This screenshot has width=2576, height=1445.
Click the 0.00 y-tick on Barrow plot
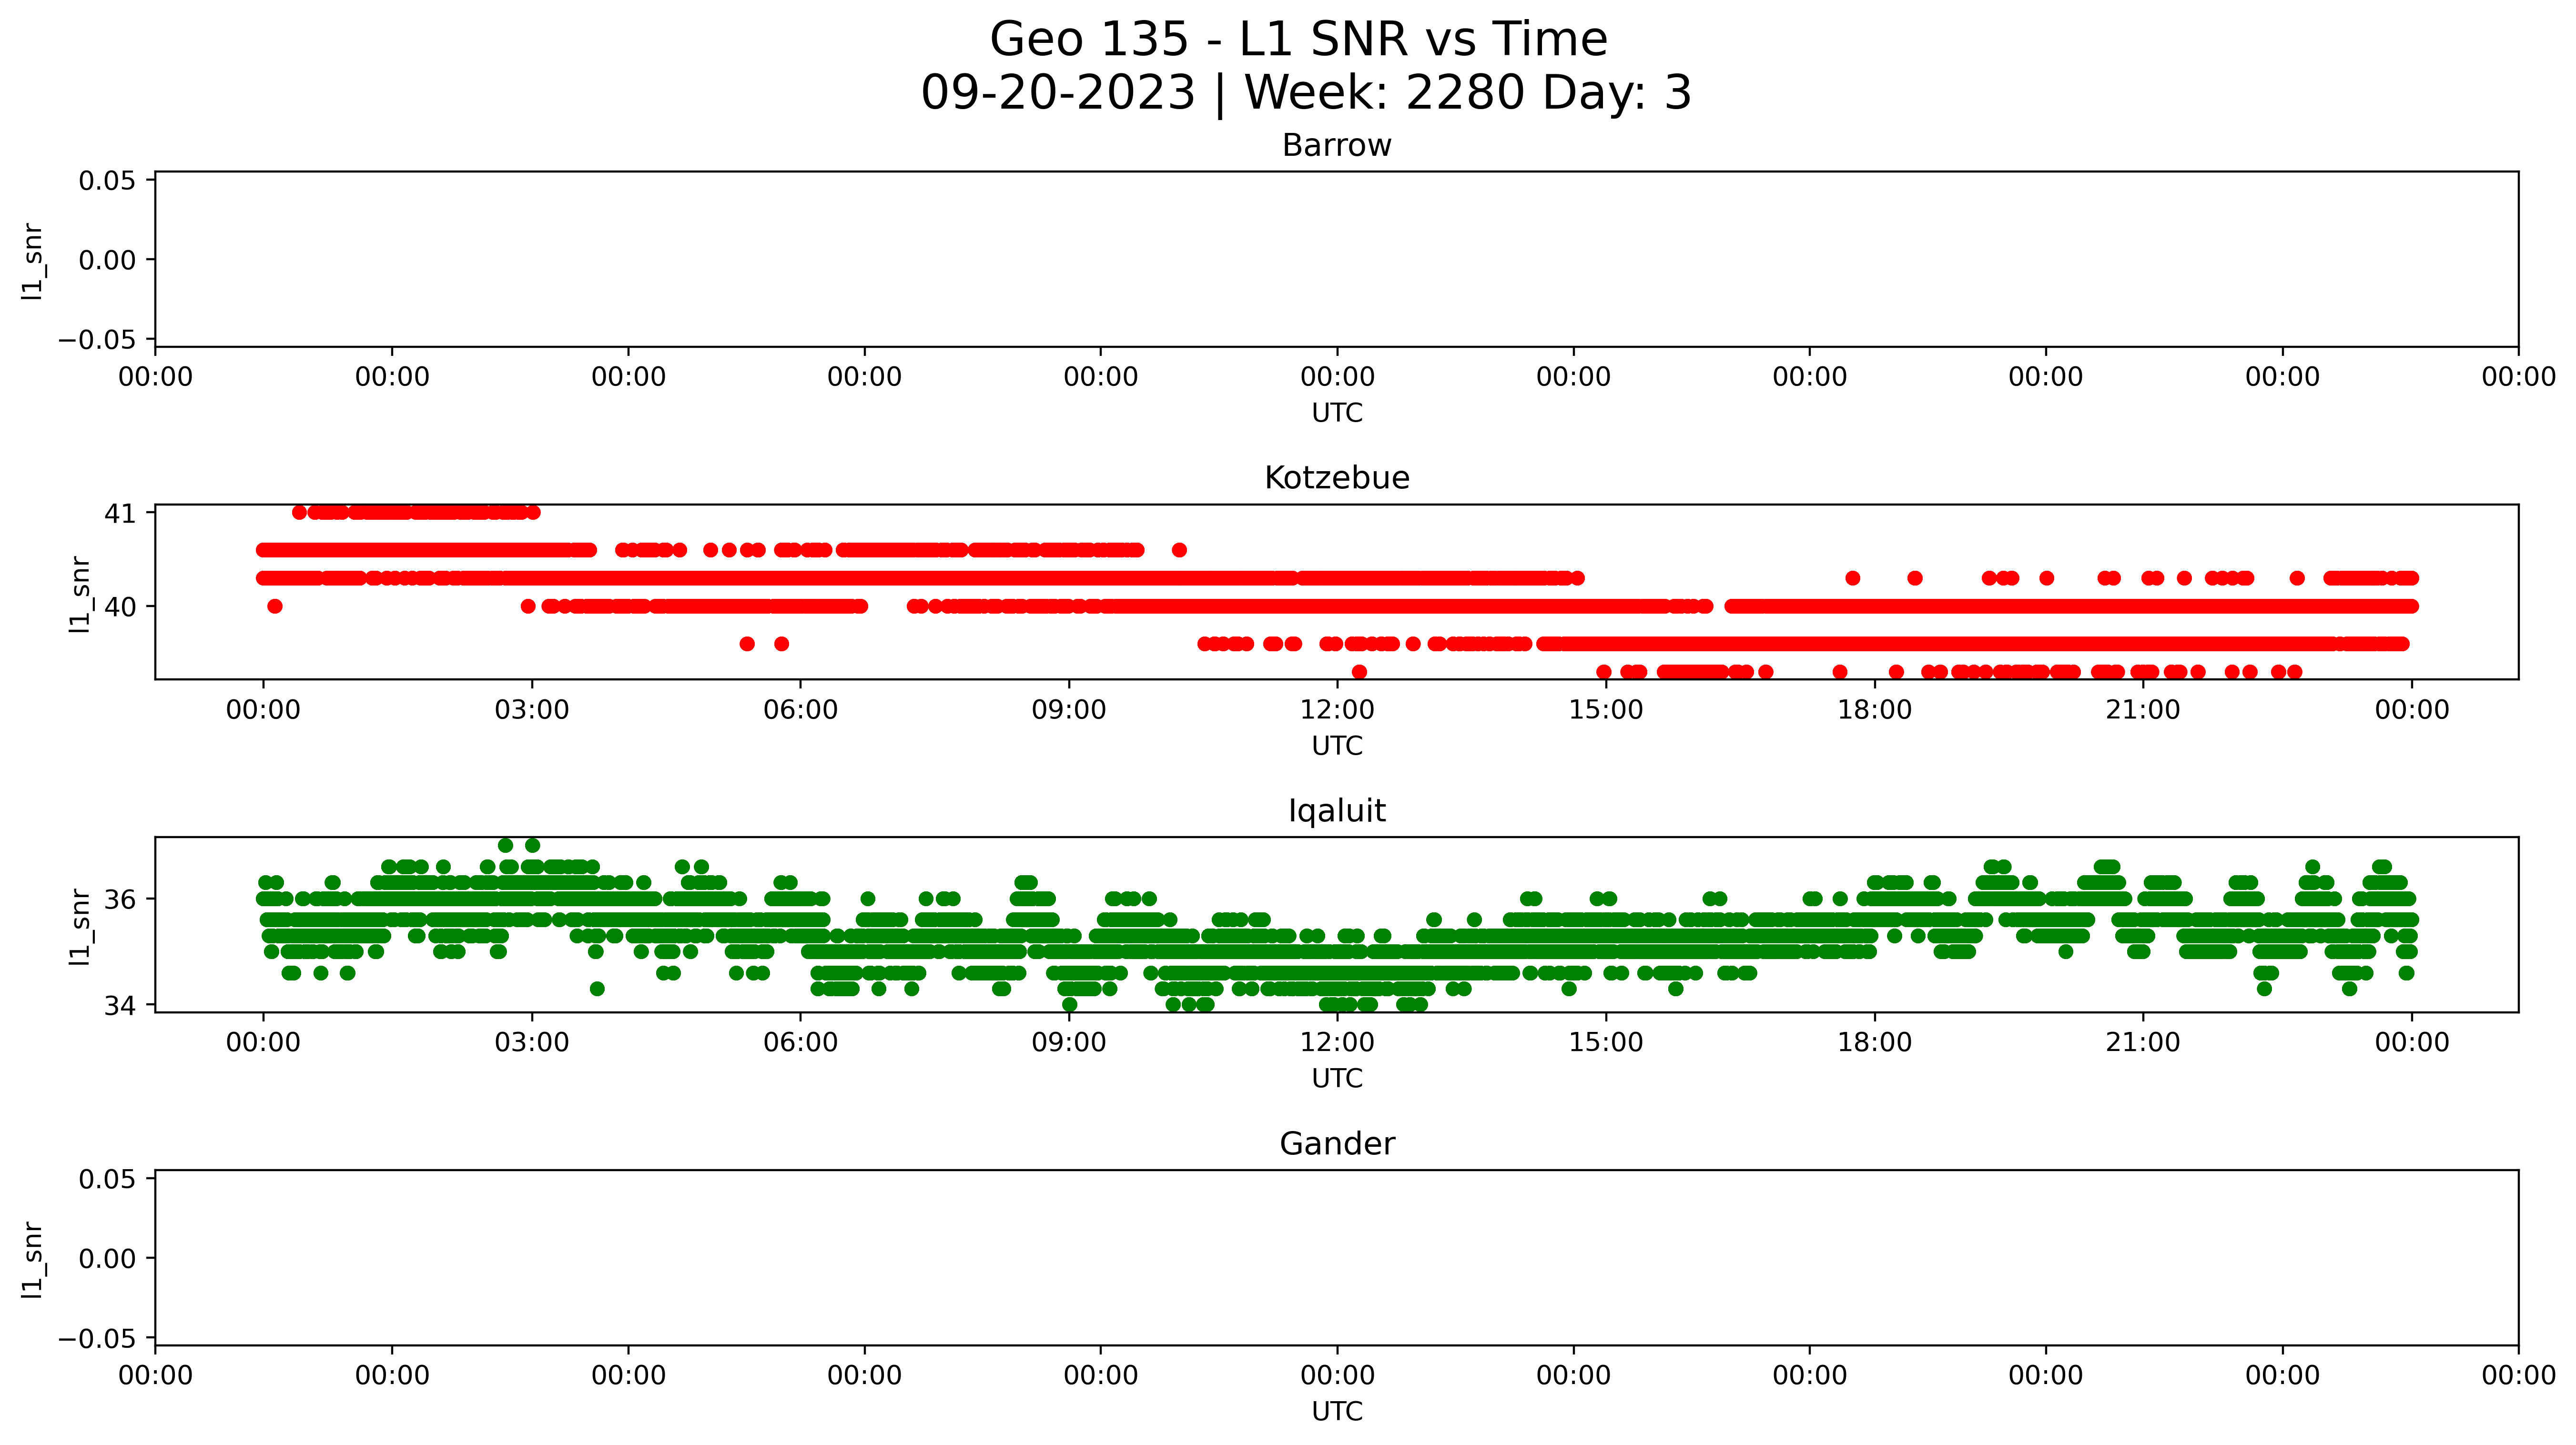pyautogui.click(x=107, y=260)
